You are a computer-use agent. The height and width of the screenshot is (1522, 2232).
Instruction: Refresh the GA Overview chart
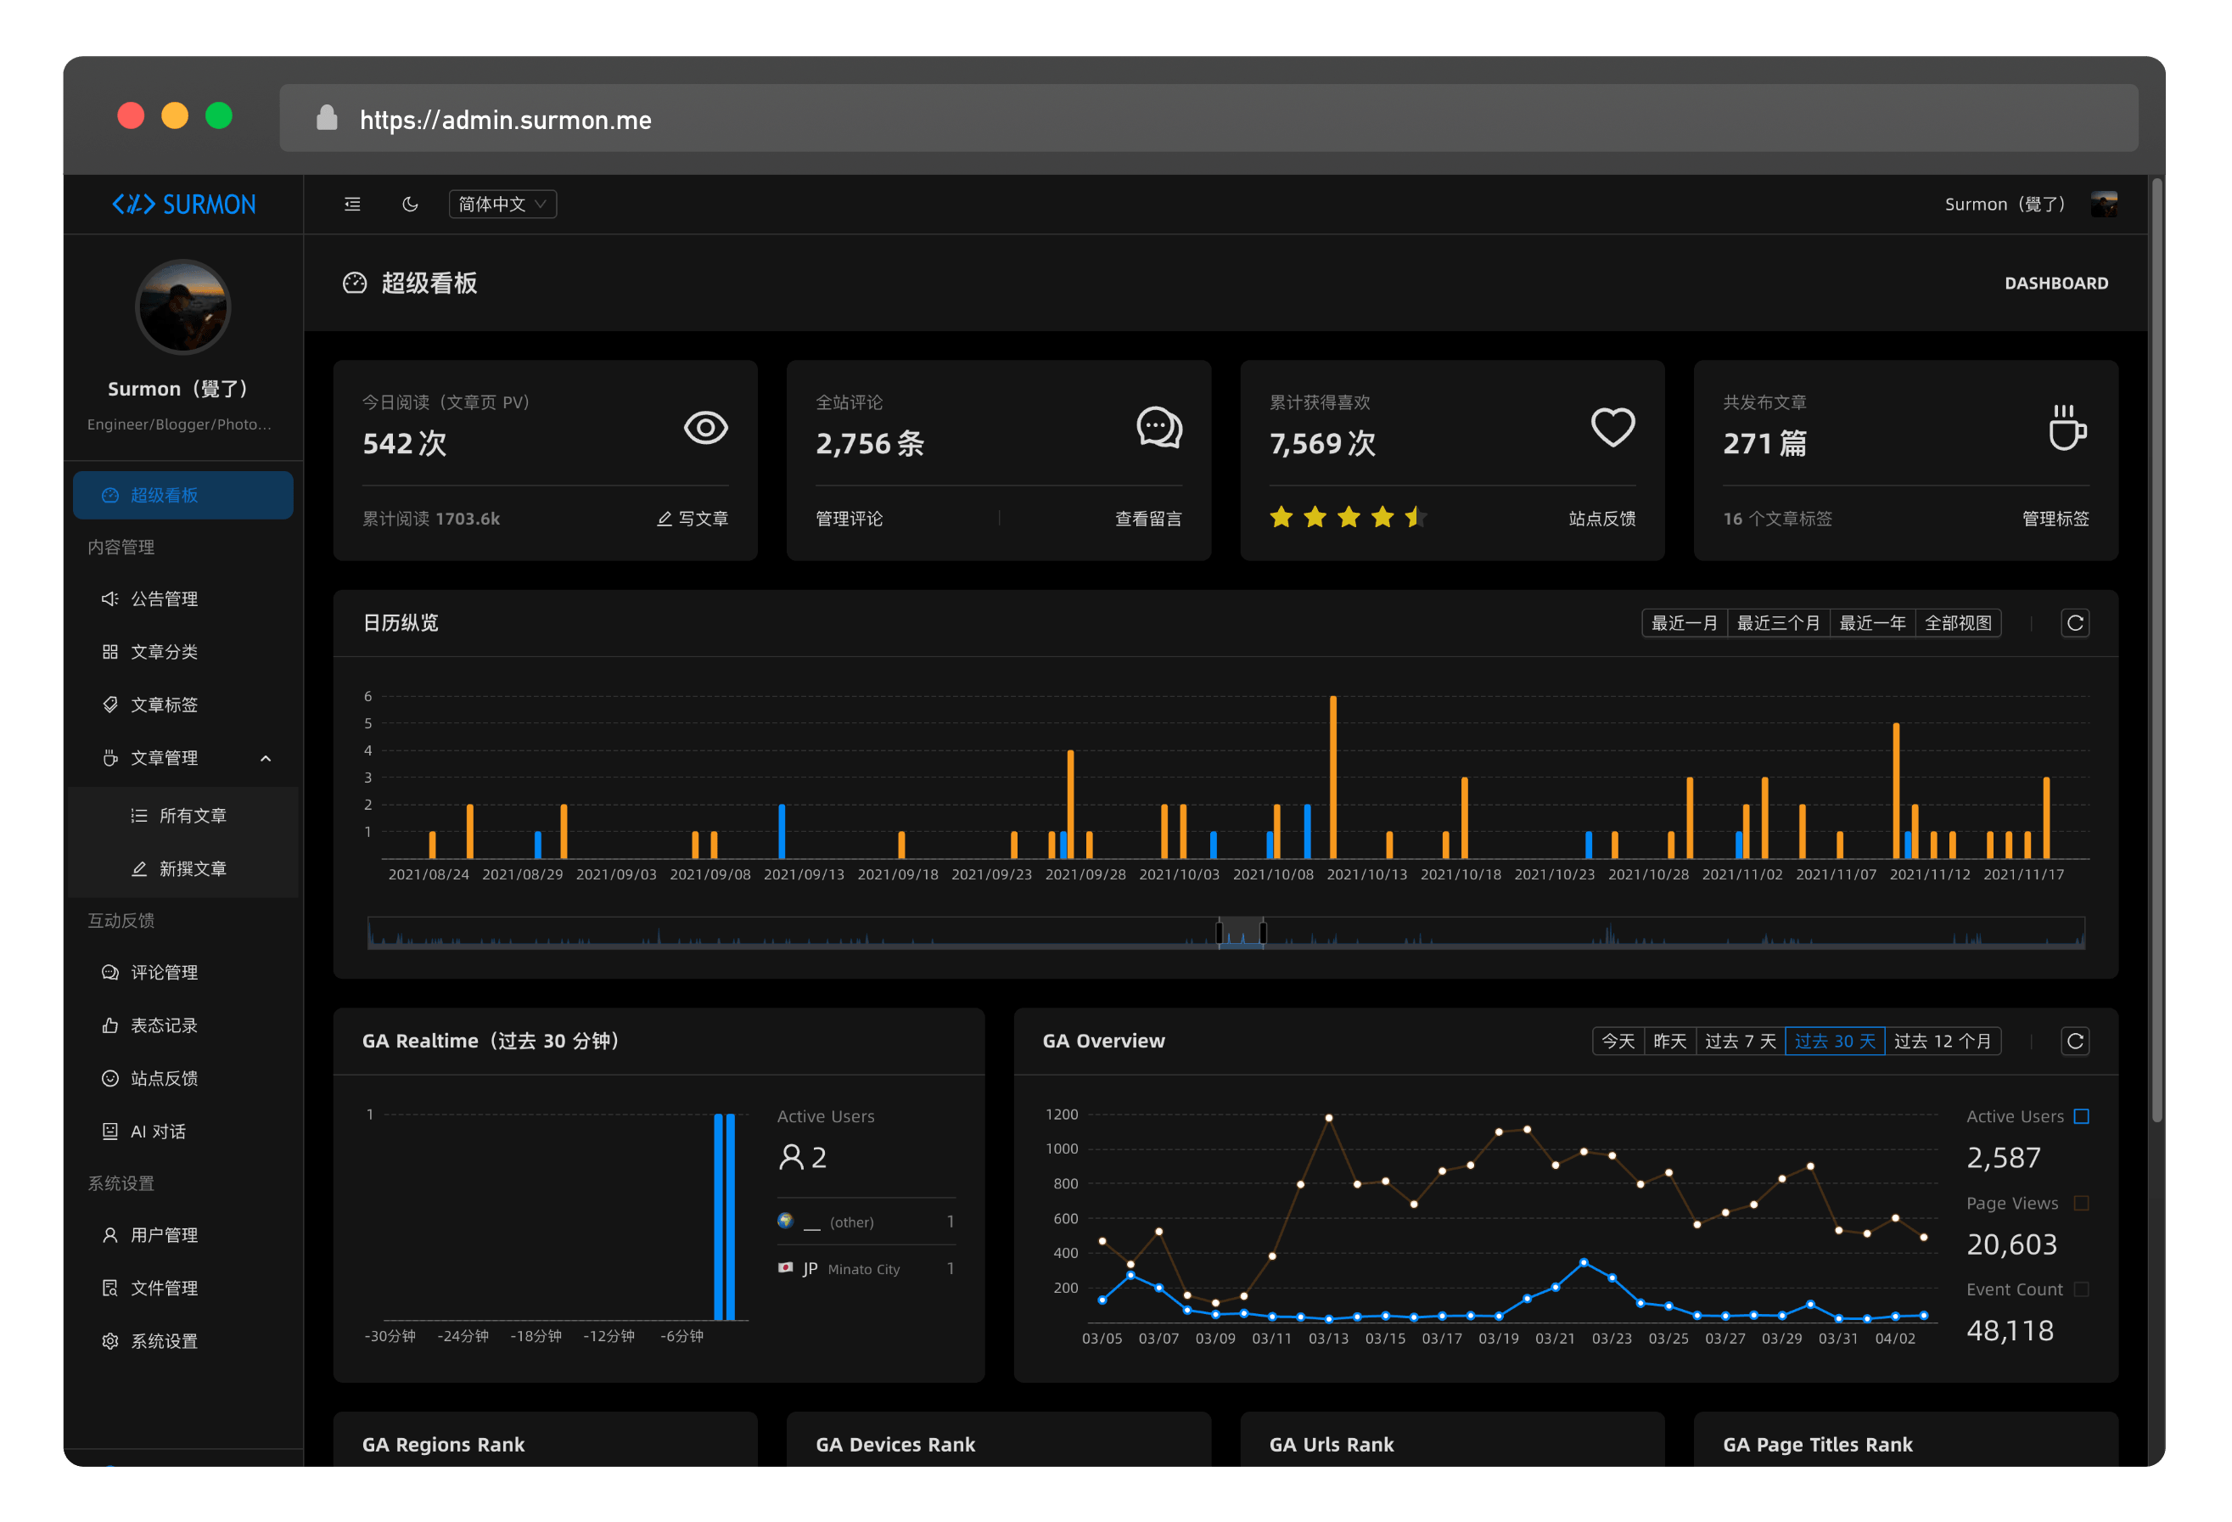[2074, 1041]
